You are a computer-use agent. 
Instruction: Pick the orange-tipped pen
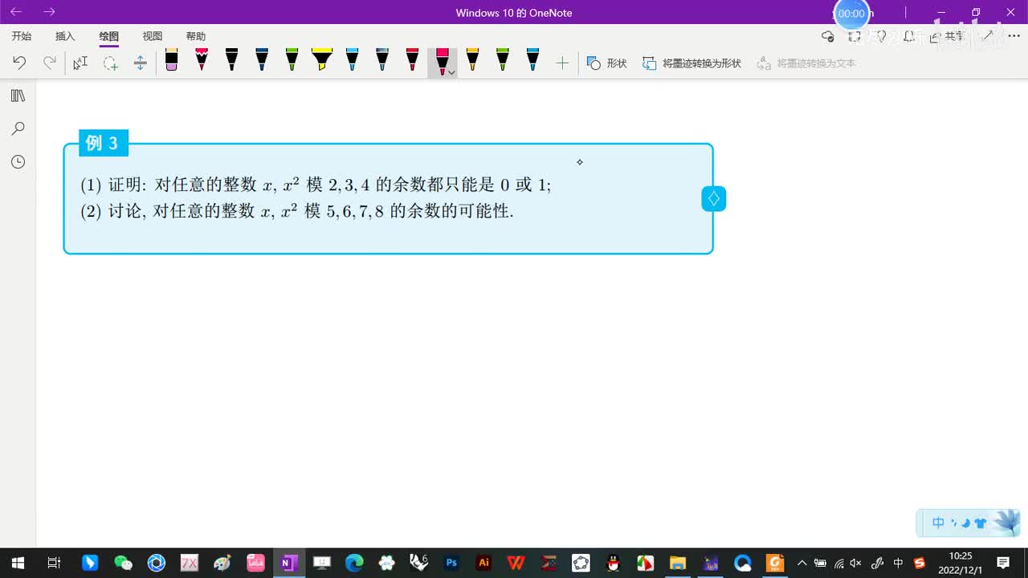pyautogui.click(x=472, y=60)
